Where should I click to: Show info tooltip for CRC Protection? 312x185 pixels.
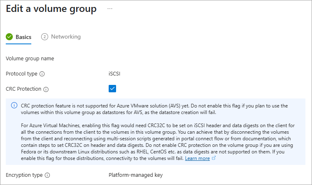click(x=46, y=89)
